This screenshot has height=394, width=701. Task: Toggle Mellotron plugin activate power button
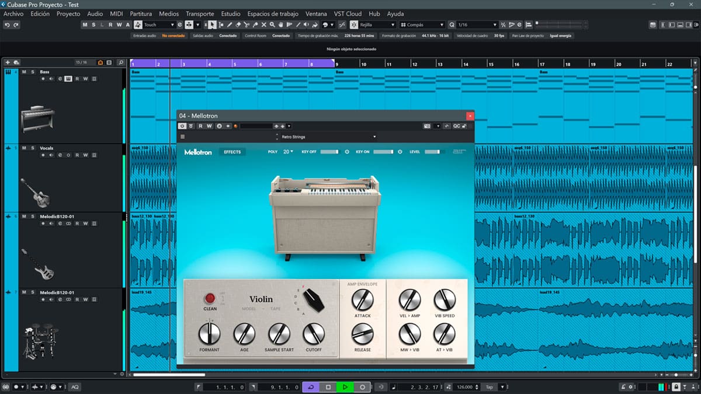(x=183, y=126)
